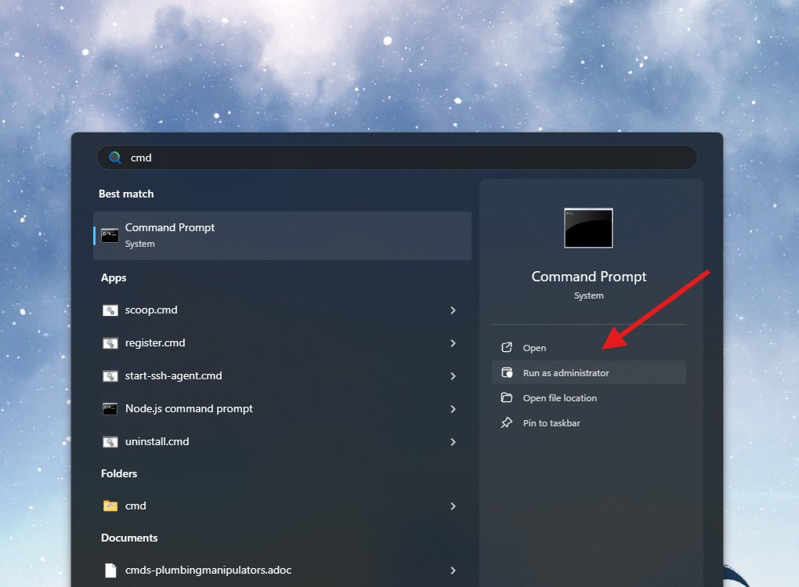
Task: Click the Run as administrator shield icon
Action: (507, 373)
